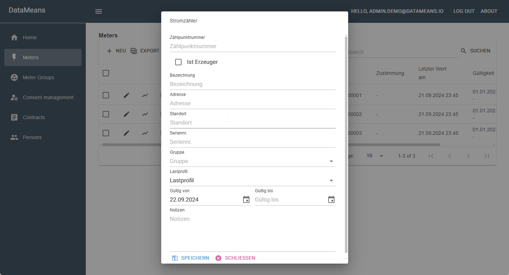
Task: Focus the Zählpunktnummer input field
Action: click(252, 46)
